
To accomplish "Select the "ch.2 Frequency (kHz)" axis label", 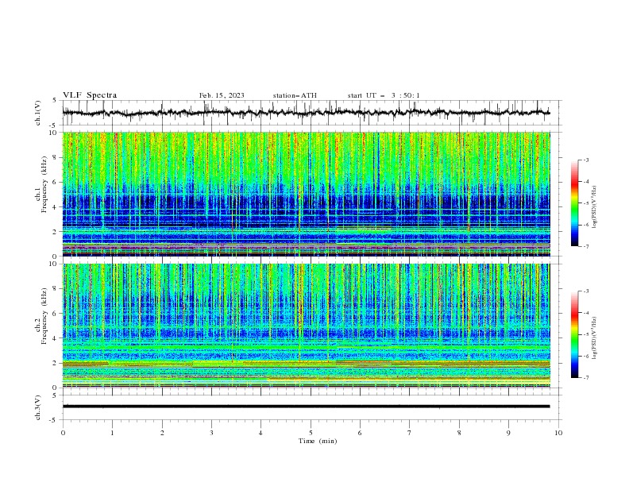I will pos(41,316).
